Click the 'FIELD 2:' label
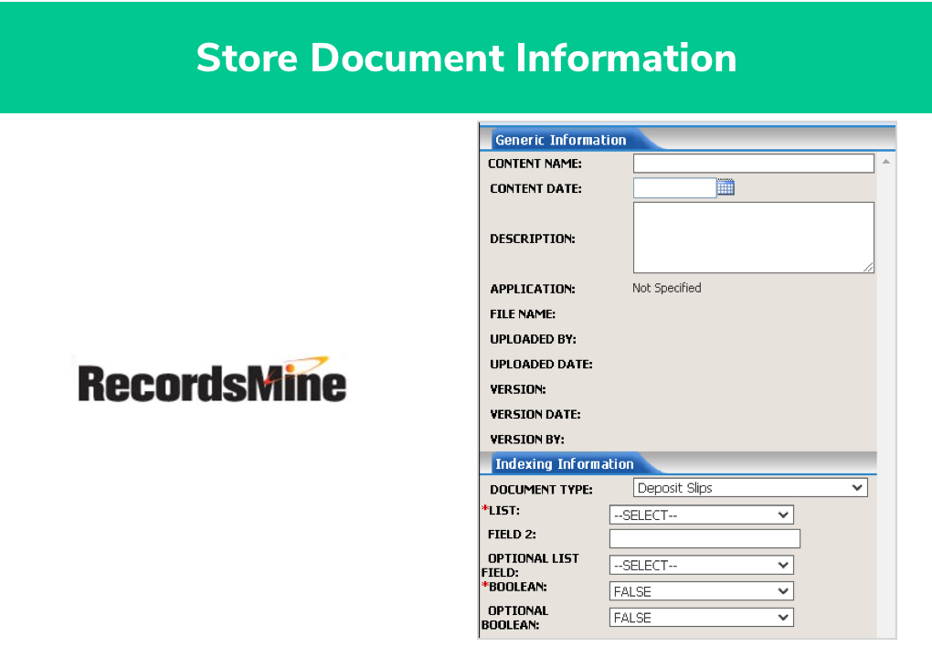This screenshot has width=932, height=658. [512, 535]
